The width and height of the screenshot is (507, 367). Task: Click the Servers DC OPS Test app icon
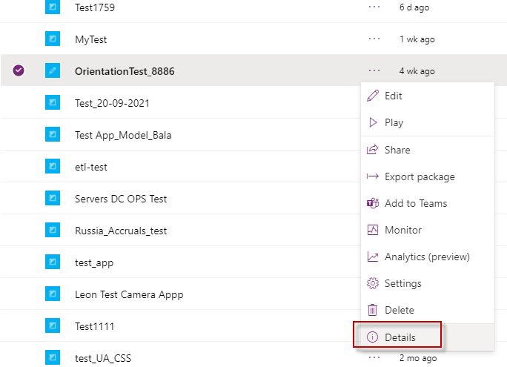click(x=52, y=199)
